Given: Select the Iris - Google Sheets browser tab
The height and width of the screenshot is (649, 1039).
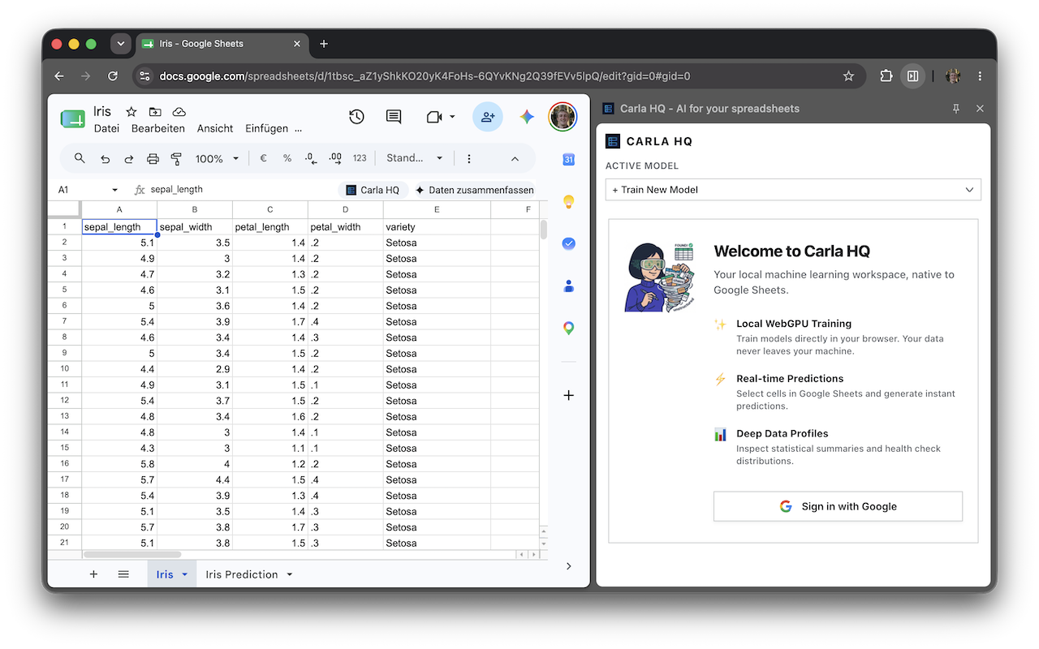Looking at the screenshot, I should click(x=220, y=44).
